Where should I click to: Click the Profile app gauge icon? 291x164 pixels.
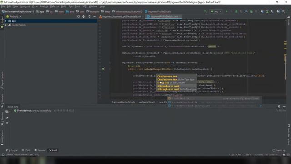(246, 11)
